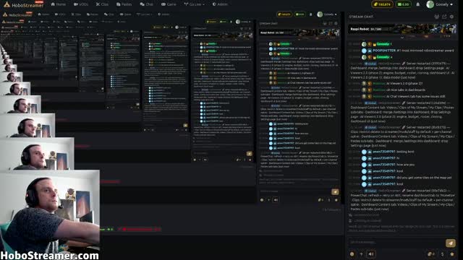Pop out the stream chat window
The height and width of the screenshot is (260, 463).
pyautogui.click(x=444, y=17)
